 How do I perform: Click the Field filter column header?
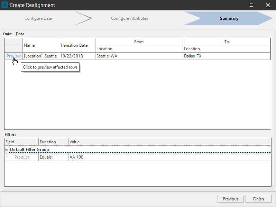(x=21, y=142)
